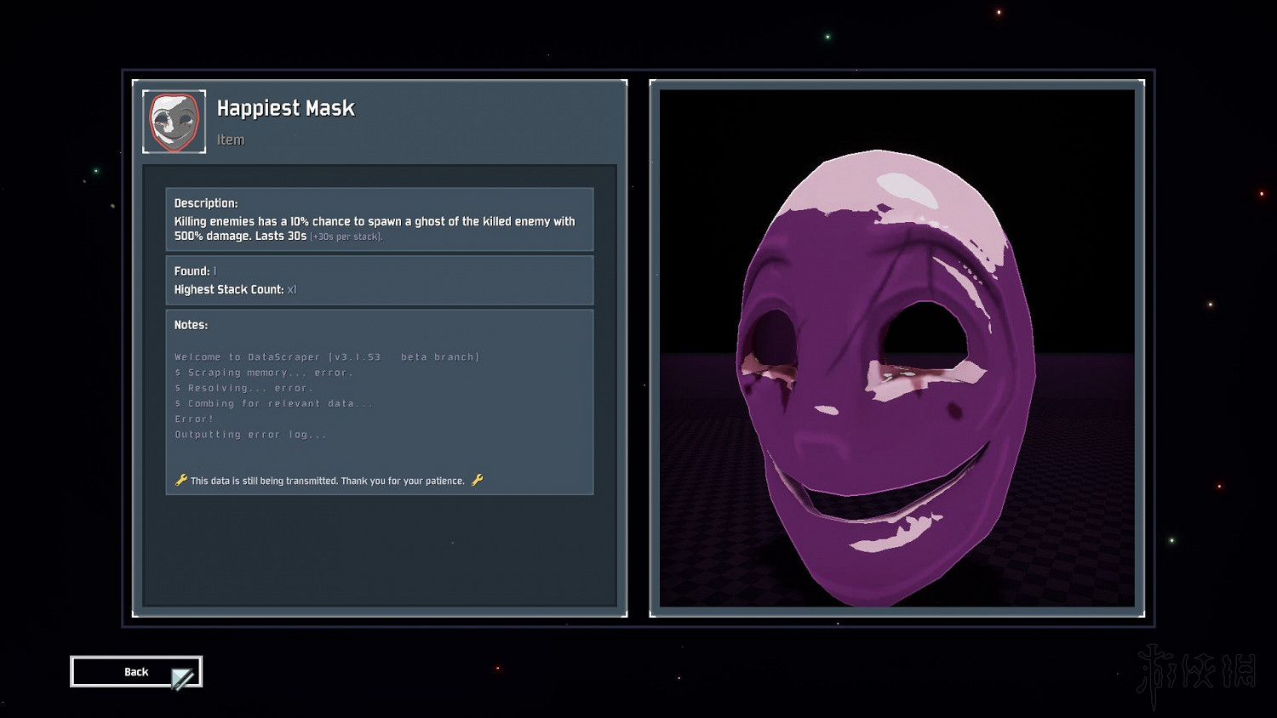The width and height of the screenshot is (1277, 718).
Task: Click the left wrench icon in Notes
Action: coord(180,481)
